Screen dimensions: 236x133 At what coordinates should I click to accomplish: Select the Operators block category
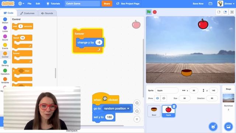pyautogui.click(x=5, y=72)
